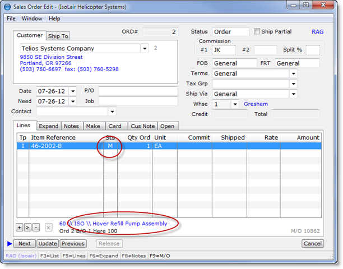Click the minus button to remove a line
The width and height of the screenshot is (343, 269).
(35, 228)
